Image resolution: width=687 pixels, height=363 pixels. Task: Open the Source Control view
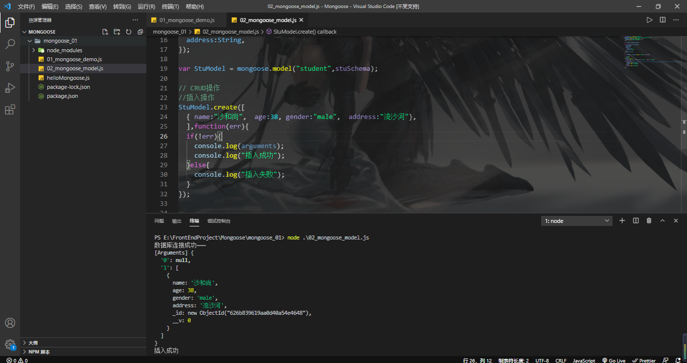[x=10, y=66]
